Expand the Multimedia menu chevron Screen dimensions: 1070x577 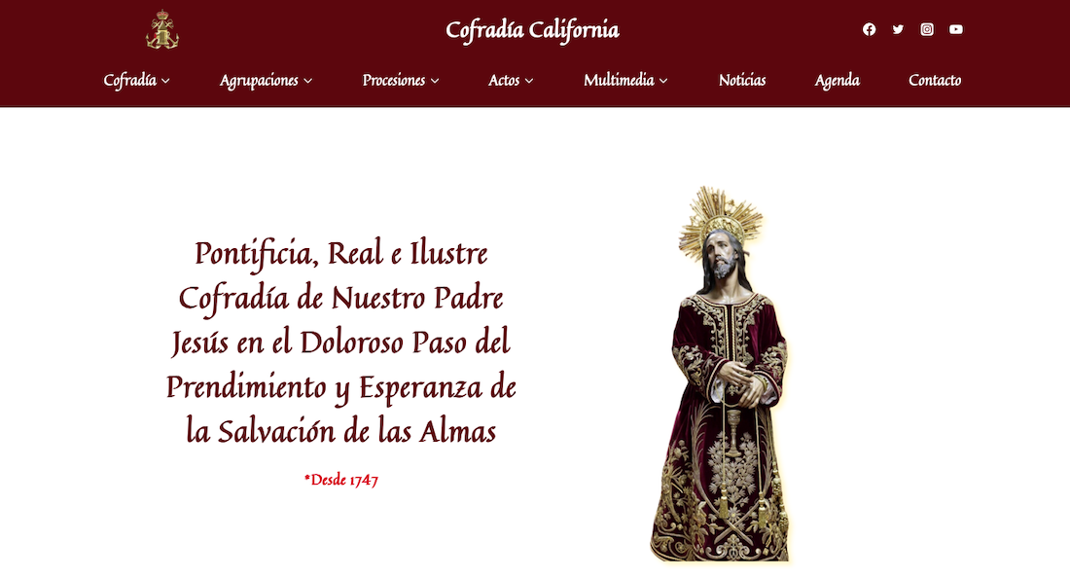coord(663,81)
